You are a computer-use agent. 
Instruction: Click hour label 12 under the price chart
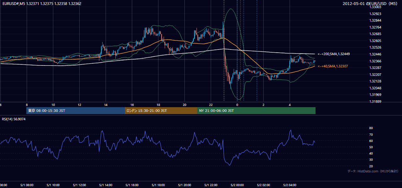79,105
